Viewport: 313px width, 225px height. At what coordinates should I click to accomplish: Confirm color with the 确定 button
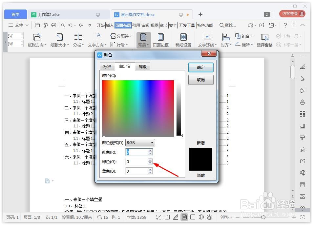tap(200, 67)
